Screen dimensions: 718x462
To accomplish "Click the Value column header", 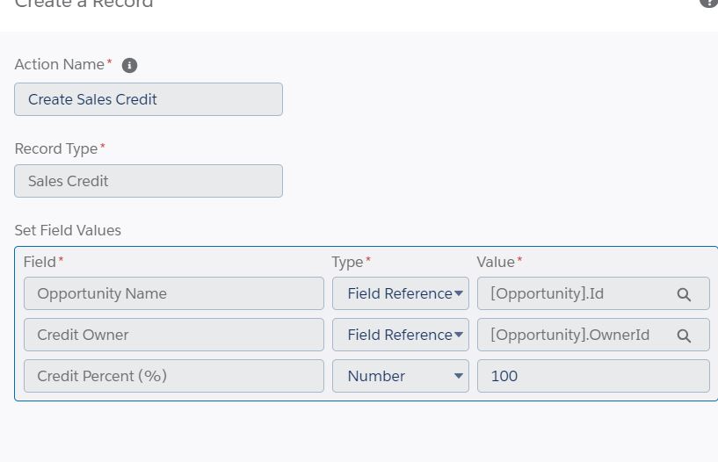I will [x=496, y=262].
